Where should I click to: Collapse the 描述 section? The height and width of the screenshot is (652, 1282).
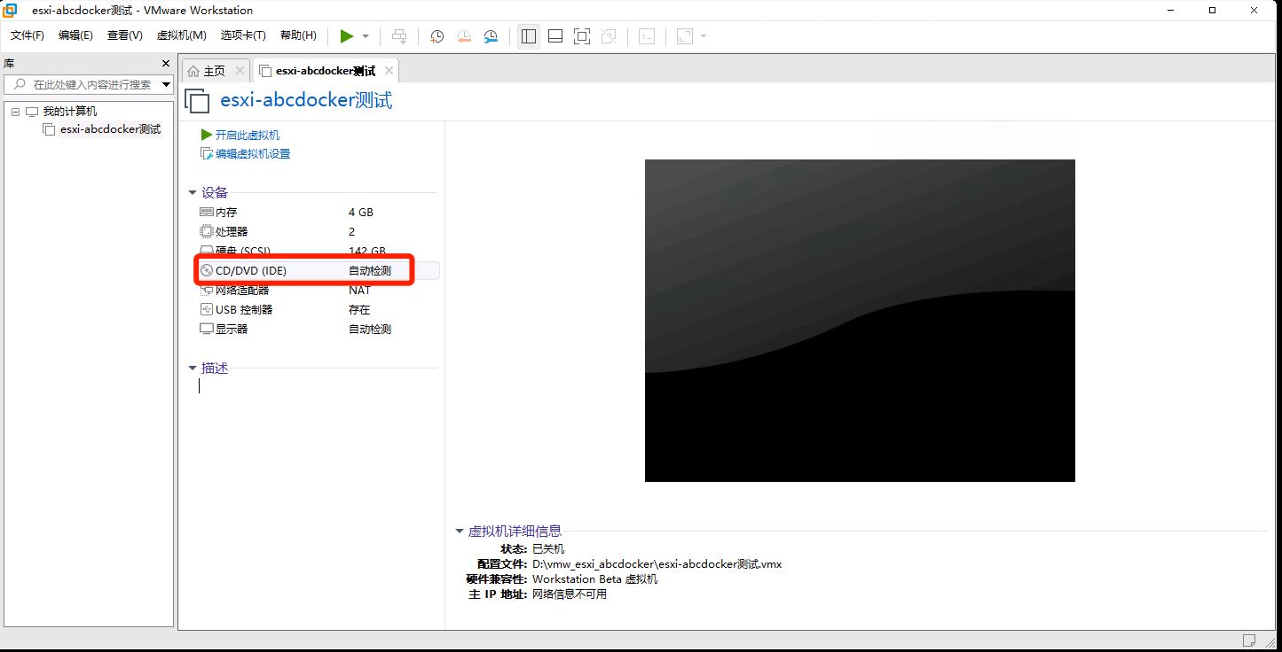click(x=192, y=369)
